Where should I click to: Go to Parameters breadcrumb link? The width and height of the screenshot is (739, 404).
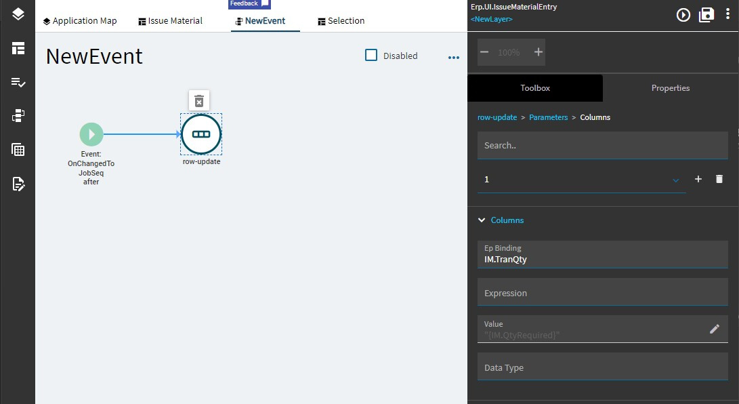click(548, 117)
